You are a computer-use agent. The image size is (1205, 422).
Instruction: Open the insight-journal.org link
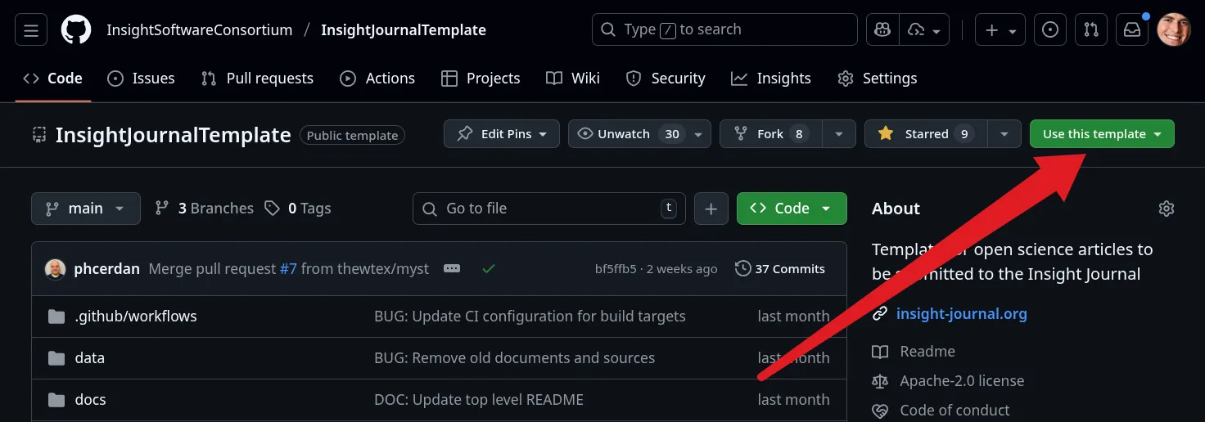[961, 314]
